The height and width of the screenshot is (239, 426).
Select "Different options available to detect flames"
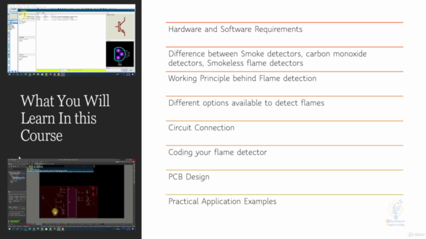pyautogui.click(x=246, y=103)
